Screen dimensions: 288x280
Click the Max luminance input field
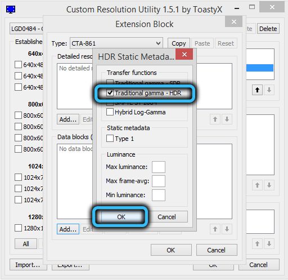[x=159, y=167]
